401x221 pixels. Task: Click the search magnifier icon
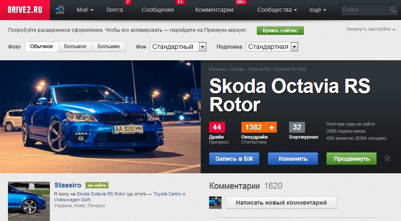coord(393,10)
